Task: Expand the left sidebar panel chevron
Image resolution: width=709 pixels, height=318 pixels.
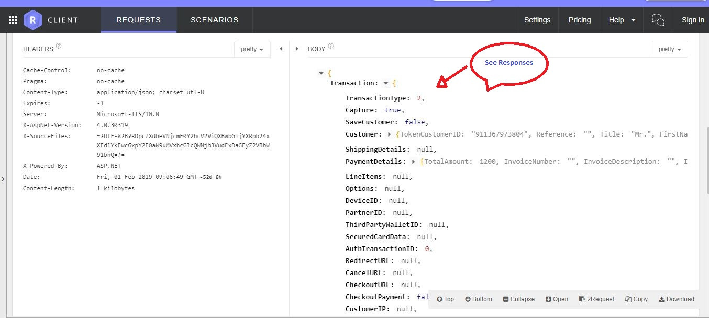Action: (x=3, y=179)
